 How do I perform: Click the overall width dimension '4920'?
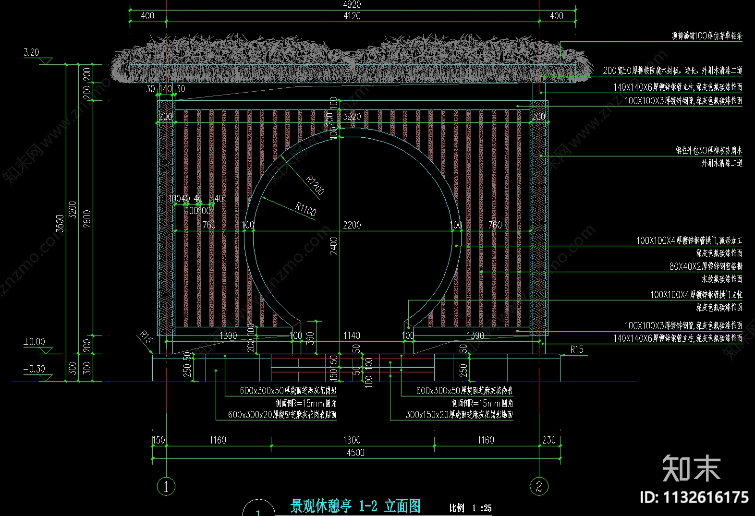[x=352, y=4]
